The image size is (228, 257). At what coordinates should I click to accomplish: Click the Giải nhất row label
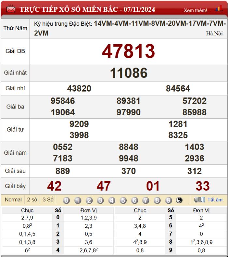(15, 73)
